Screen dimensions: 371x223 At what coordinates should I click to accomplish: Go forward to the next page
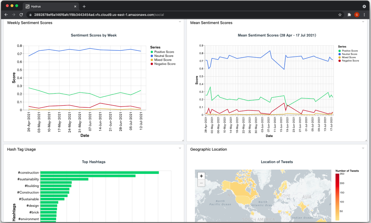(14, 15)
